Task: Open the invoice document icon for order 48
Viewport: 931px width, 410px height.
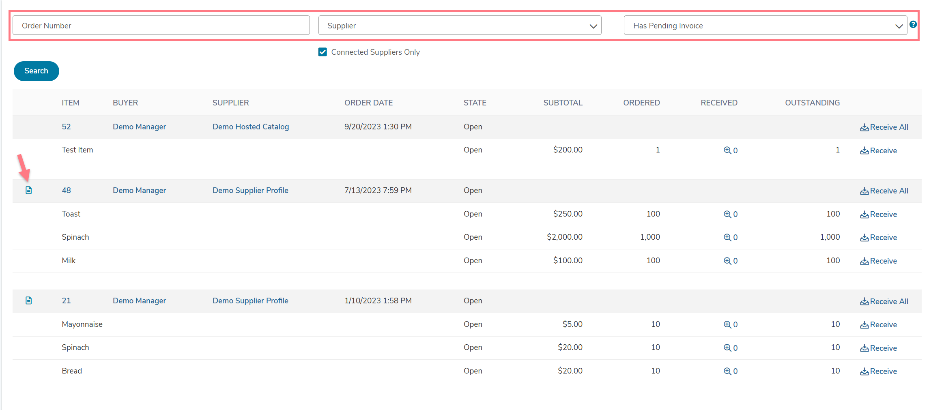Action: pos(28,190)
